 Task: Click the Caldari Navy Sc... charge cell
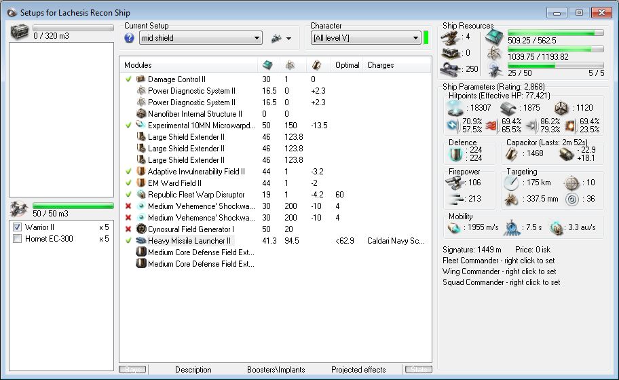396,241
